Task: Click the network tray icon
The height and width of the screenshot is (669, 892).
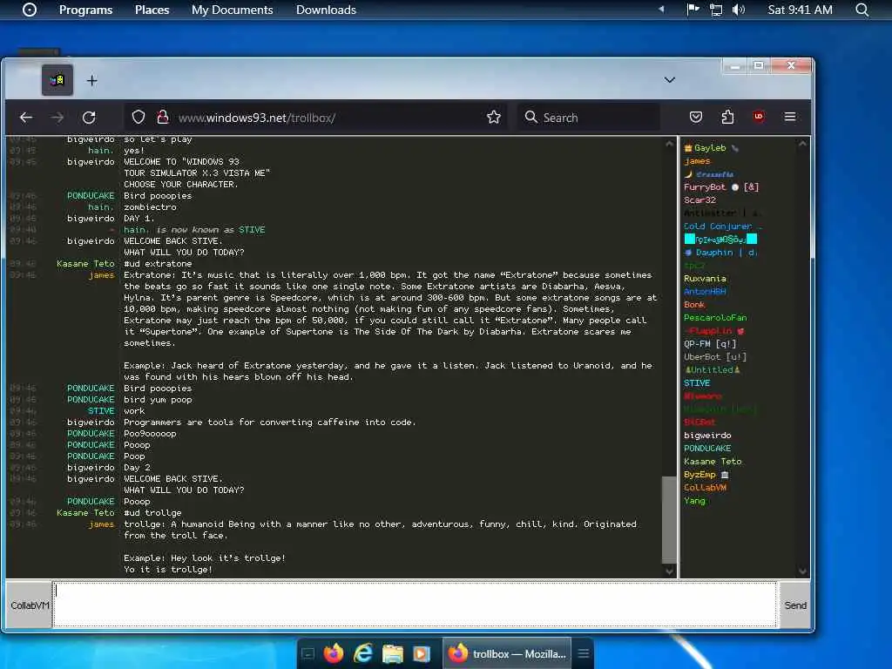Action: click(716, 10)
